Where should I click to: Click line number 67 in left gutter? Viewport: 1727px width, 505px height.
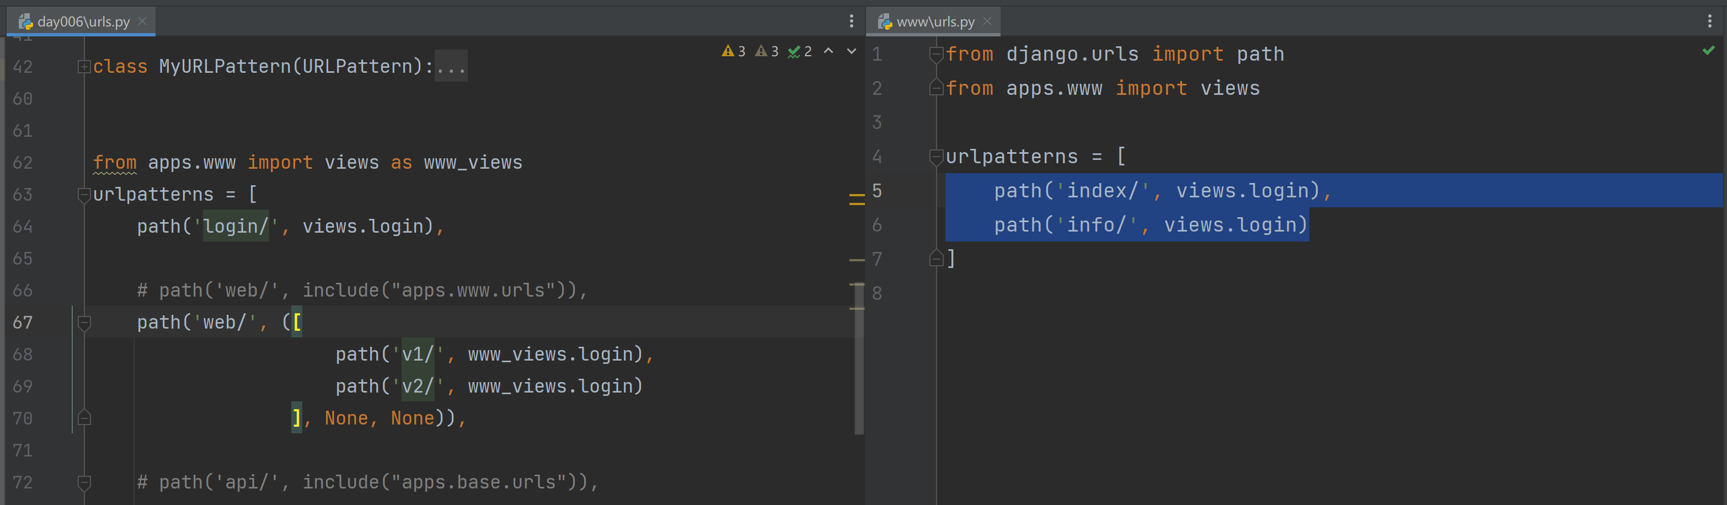point(23,322)
